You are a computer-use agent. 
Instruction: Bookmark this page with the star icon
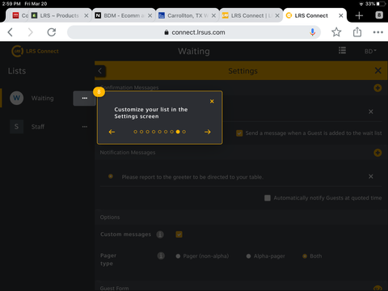pyautogui.click(x=336, y=32)
